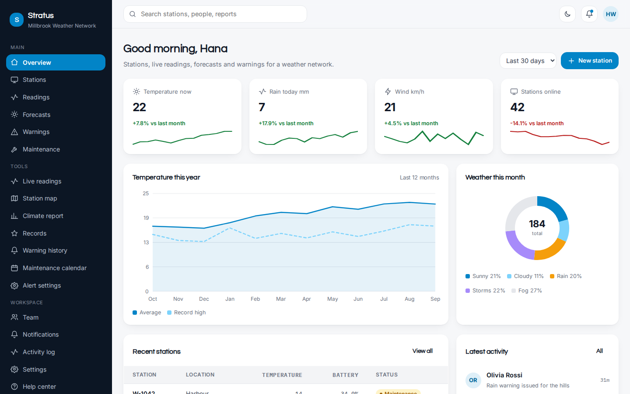
Task: Click the Maintenance calendar icon
Action: (14, 268)
